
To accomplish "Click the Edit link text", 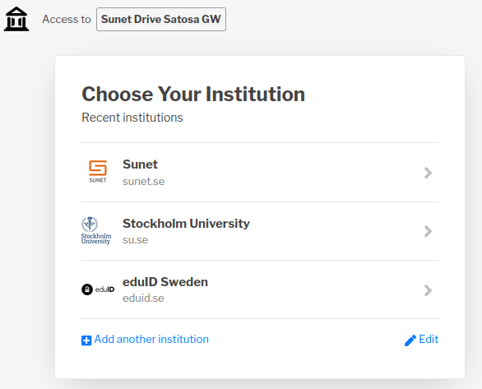I will tap(429, 339).
